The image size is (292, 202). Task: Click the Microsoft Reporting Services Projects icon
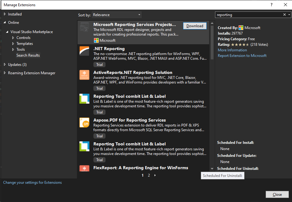tap(84, 27)
